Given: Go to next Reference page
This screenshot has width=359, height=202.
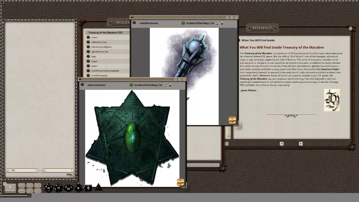Looking at the screenshot, I should [301, 144].
